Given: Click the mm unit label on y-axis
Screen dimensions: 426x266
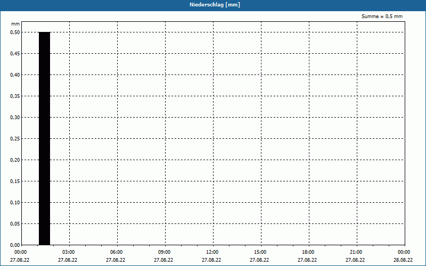Looking at the screenshot, I should click(x=15, y=24).
